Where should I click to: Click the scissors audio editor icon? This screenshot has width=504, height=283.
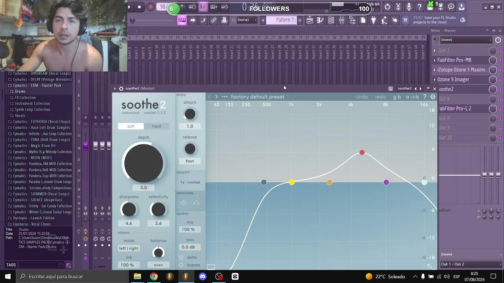tap(398, 7)
